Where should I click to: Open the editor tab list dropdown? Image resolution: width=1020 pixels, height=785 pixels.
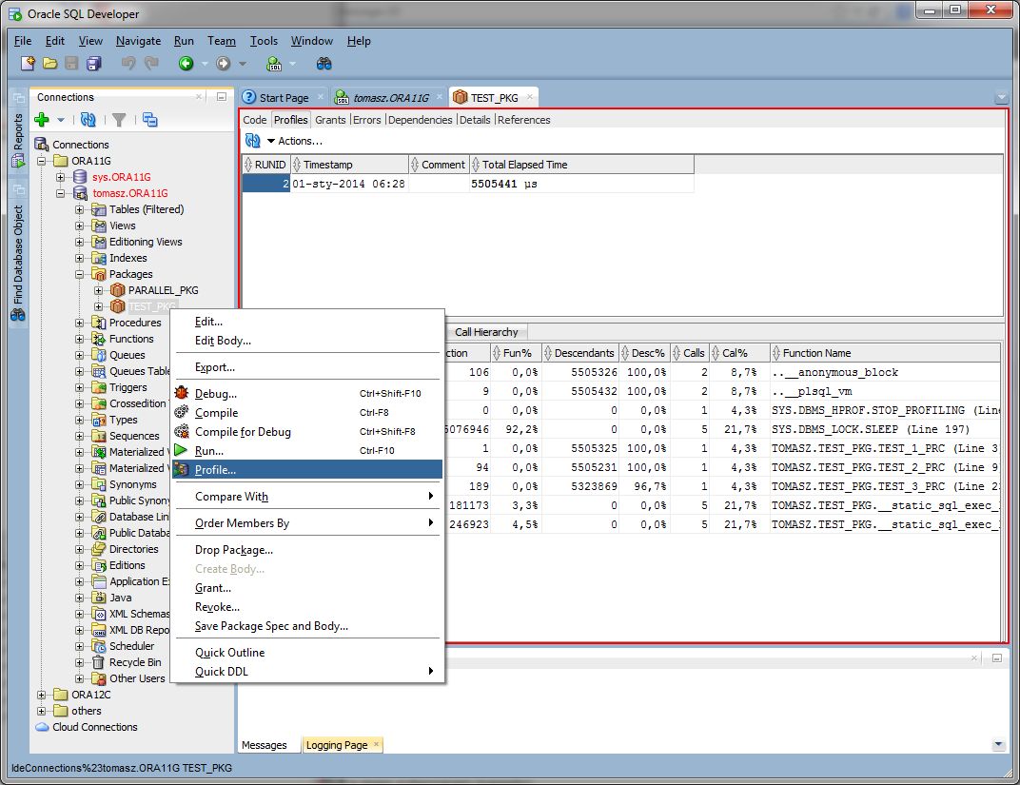1002,98
